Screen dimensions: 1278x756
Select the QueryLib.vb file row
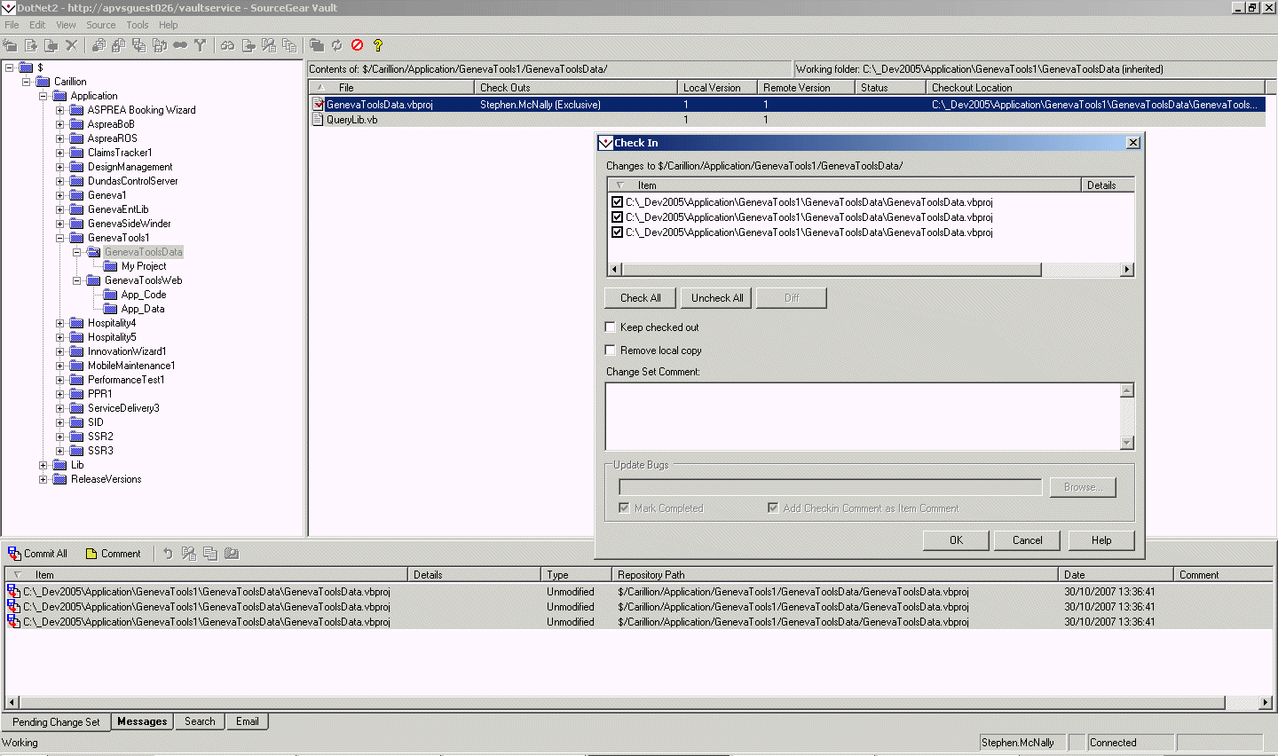(x=786, y=120)
